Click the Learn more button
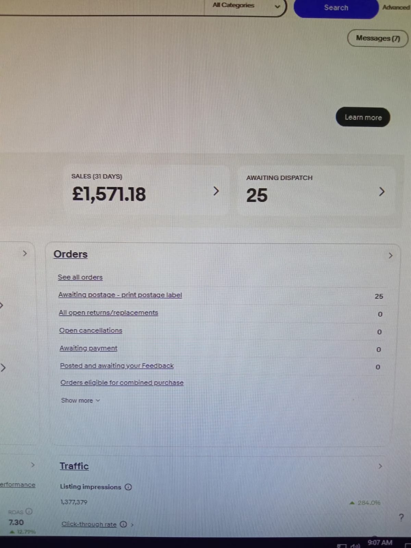411x548 pixels. click(363, 117)
